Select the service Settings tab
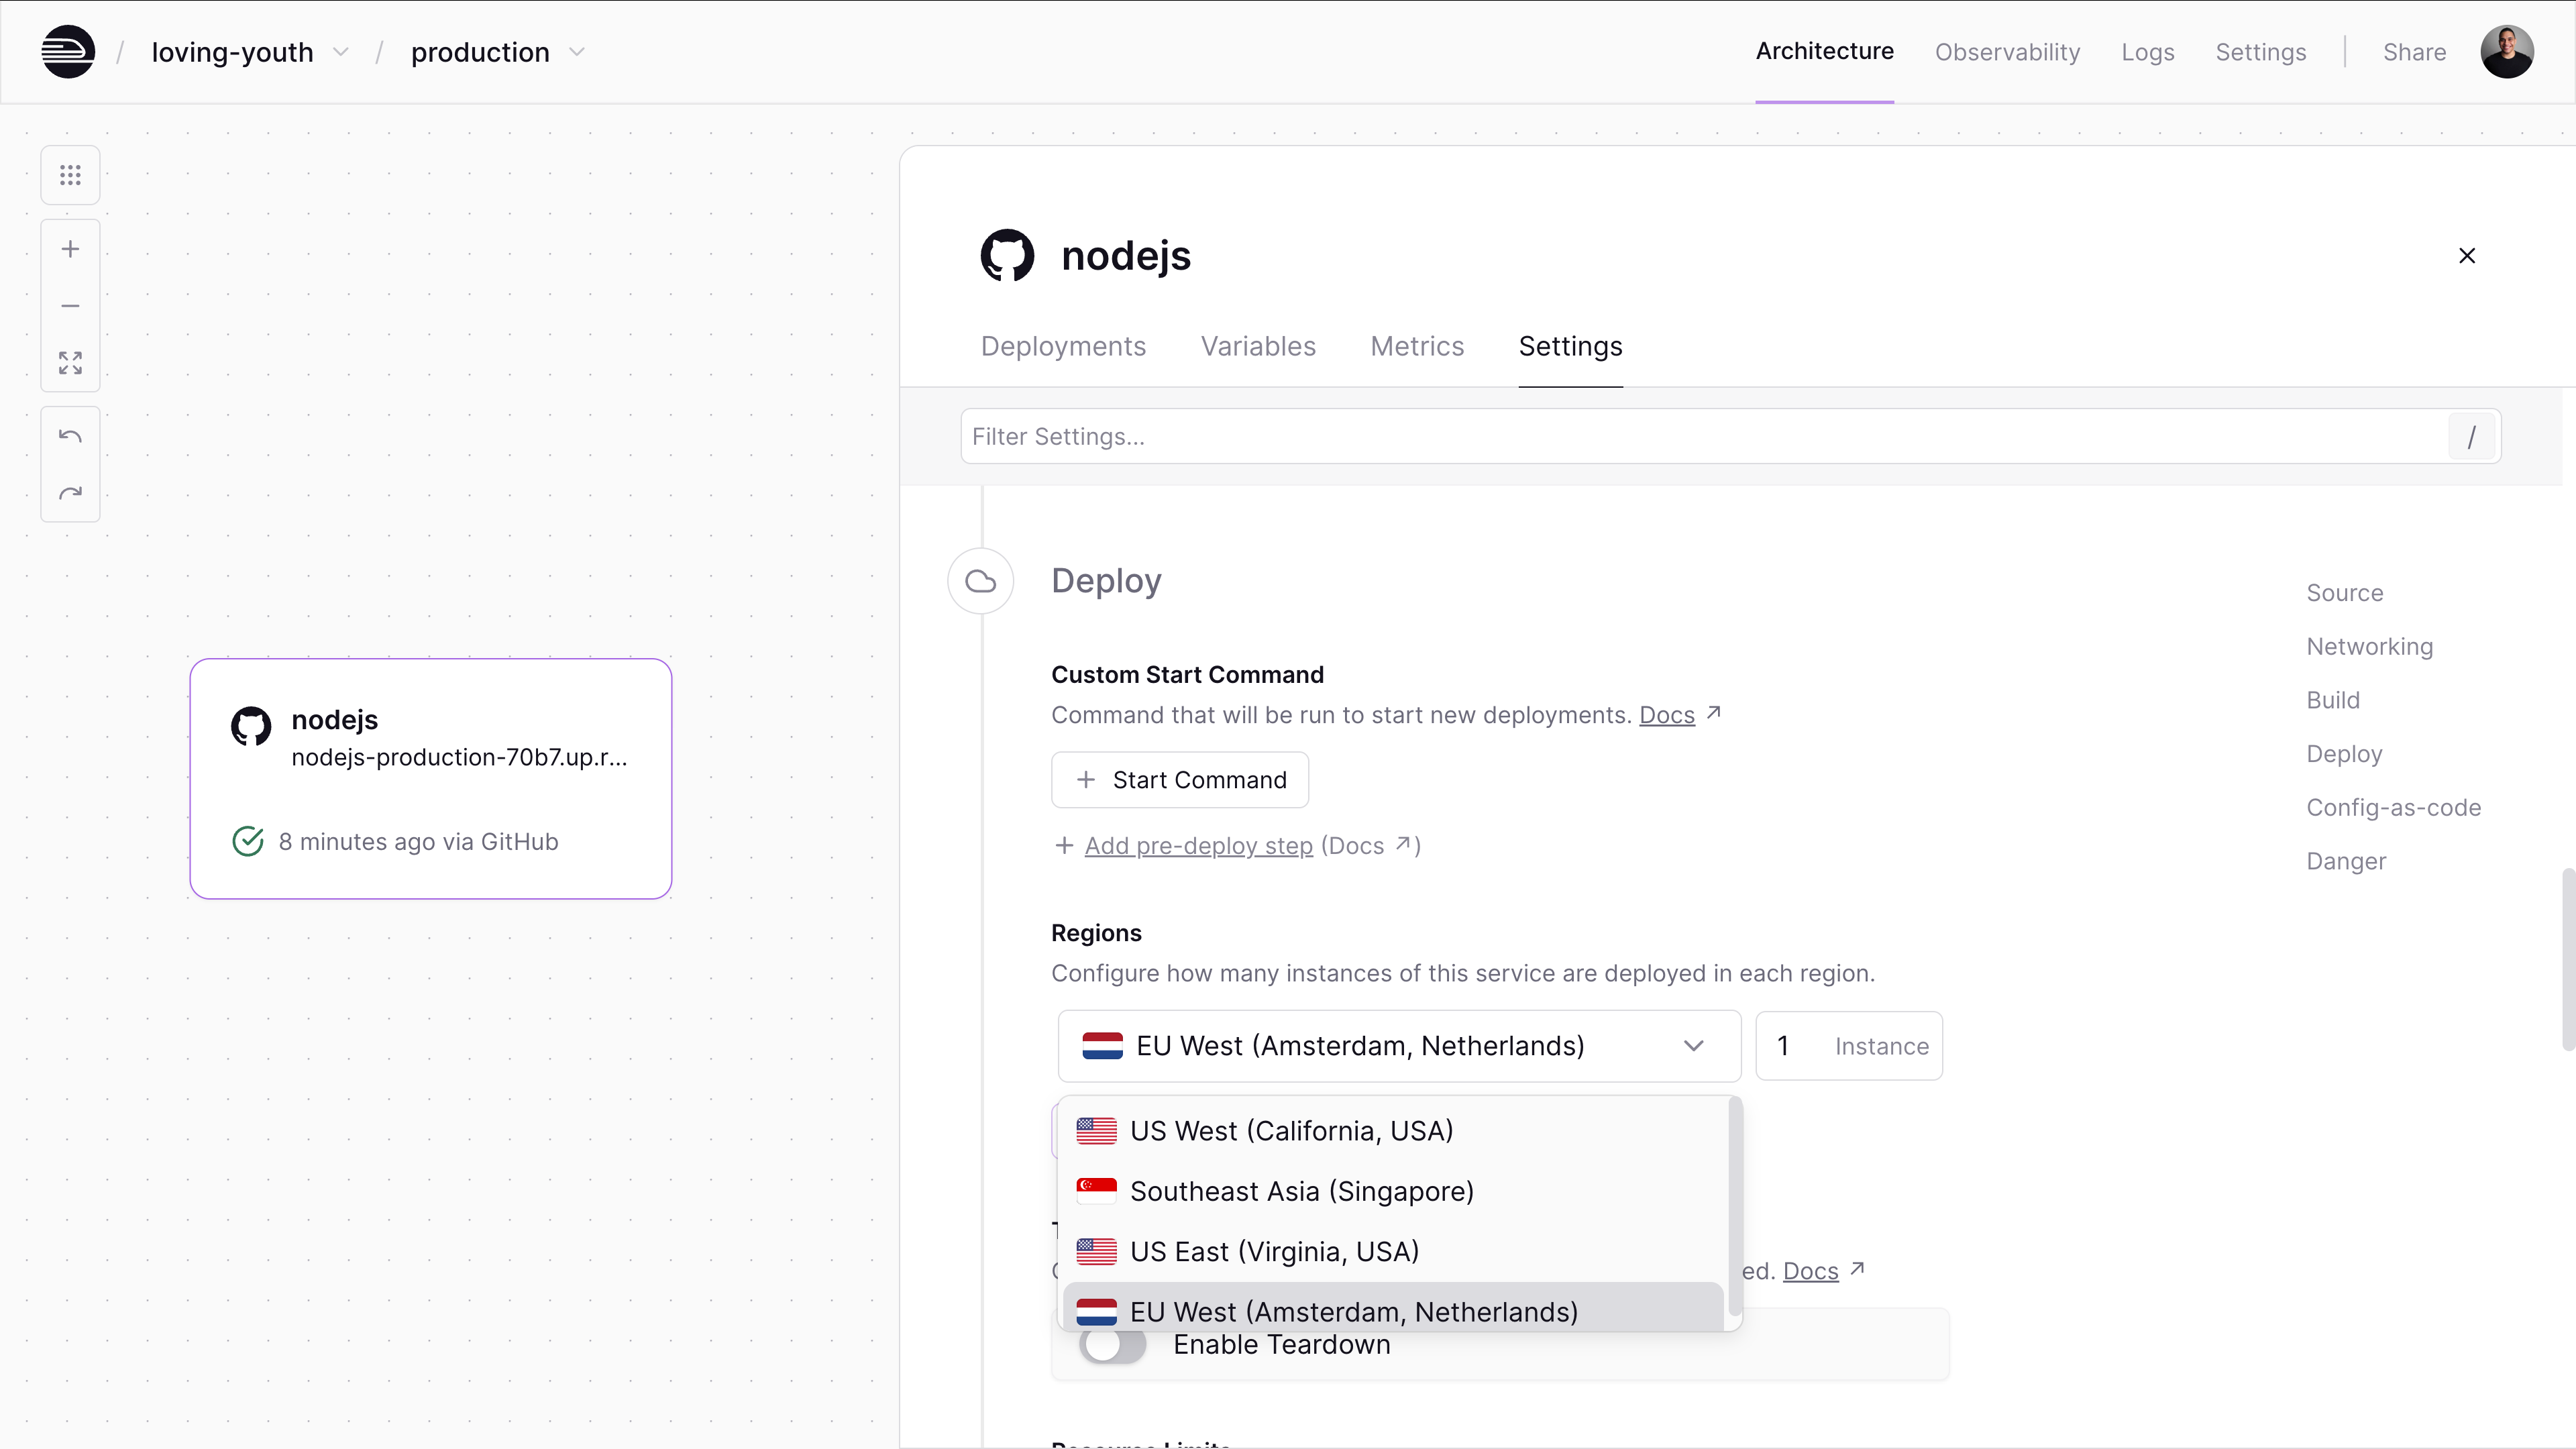Image resolution: width=2576 pixels, height=1449 pixels. click(x=1570, y=346)
